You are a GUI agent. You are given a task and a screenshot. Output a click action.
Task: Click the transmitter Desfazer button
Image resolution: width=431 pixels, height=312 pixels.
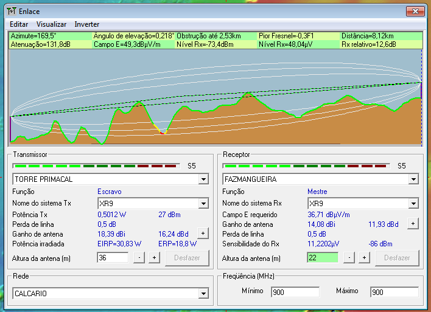click(x=187, y=258)
